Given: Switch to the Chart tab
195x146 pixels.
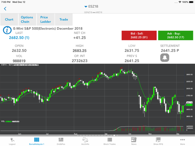Looking at the screenshot, I should click(x=9, y=19).
